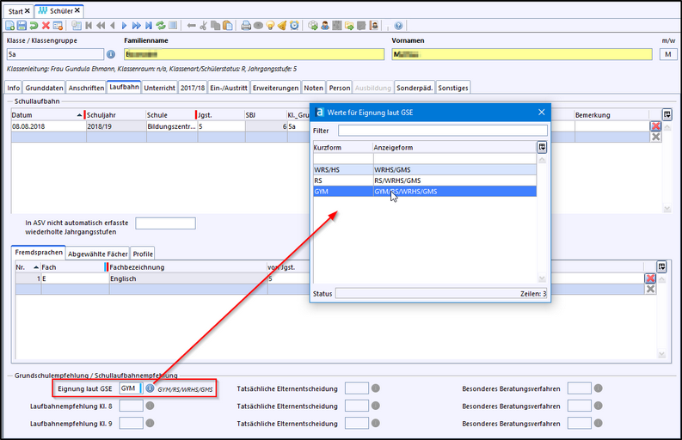The image size is (682, 440).
Task: Open help with the question mark icon
Action: [x=399, y=26]
